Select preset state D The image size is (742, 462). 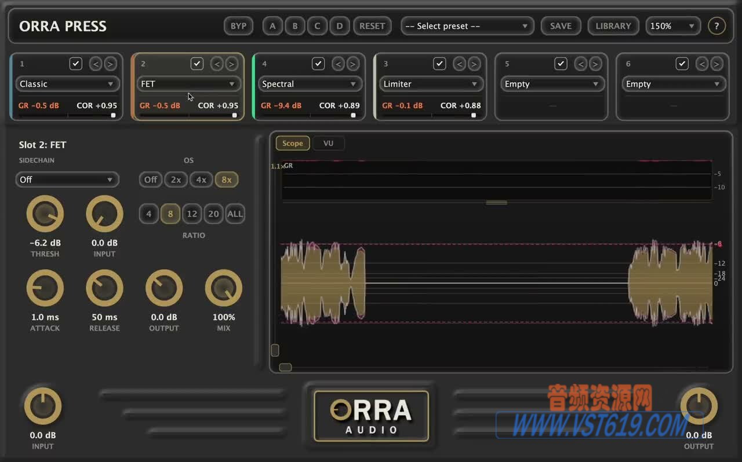pos(340,26)
